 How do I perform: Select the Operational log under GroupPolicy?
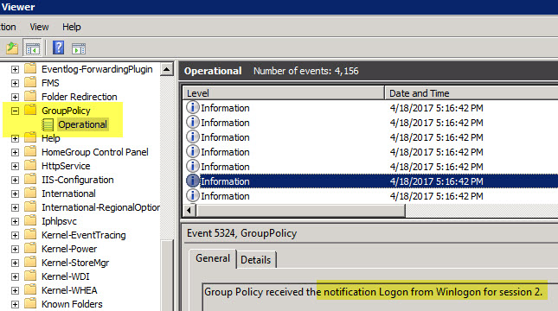click(x=82, y=124)
